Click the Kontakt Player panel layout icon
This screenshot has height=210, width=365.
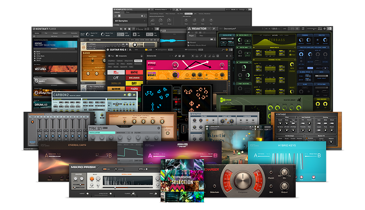(157, 29)
